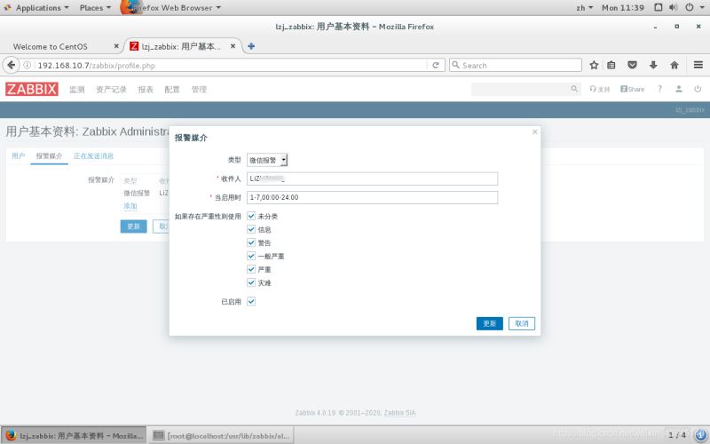Open the downloads arrow icon

point(653,65)
